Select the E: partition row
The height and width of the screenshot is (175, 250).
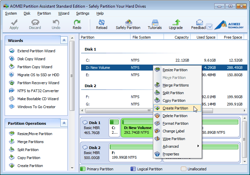[x=117, y=75]
